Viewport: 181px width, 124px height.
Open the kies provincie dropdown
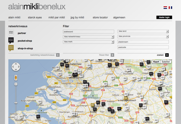pyautogui.click(x=143, y=36)
